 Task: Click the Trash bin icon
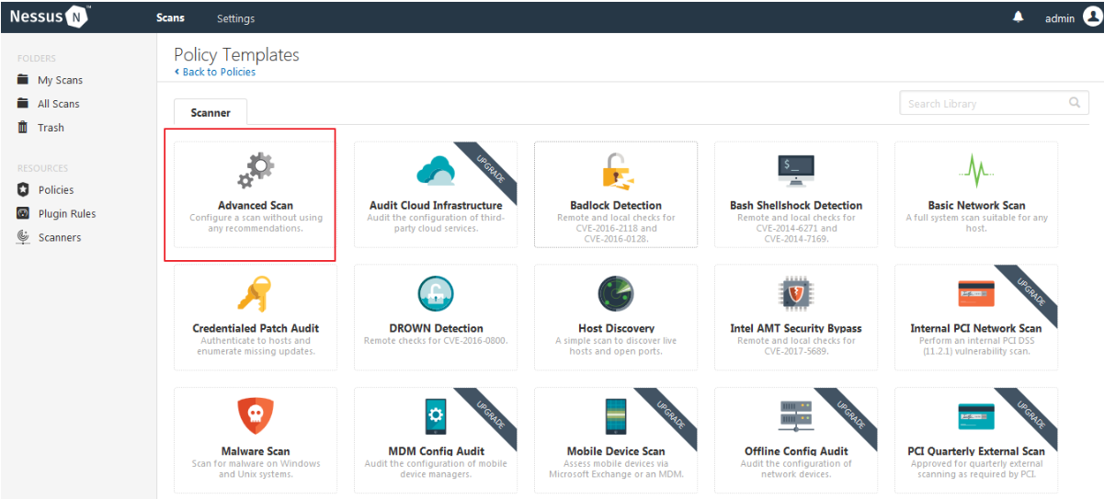pyautogui.click(x=23, y=128)
